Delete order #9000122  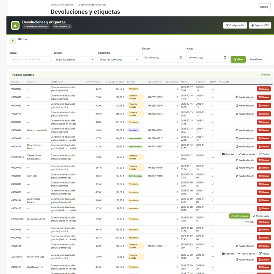(x=264, y=209)
